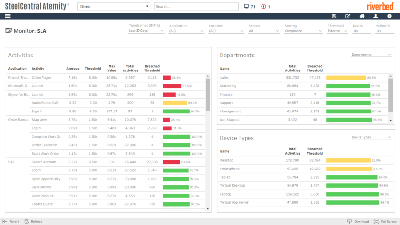Click the red 28.5% bar for Other Pages

167,78
